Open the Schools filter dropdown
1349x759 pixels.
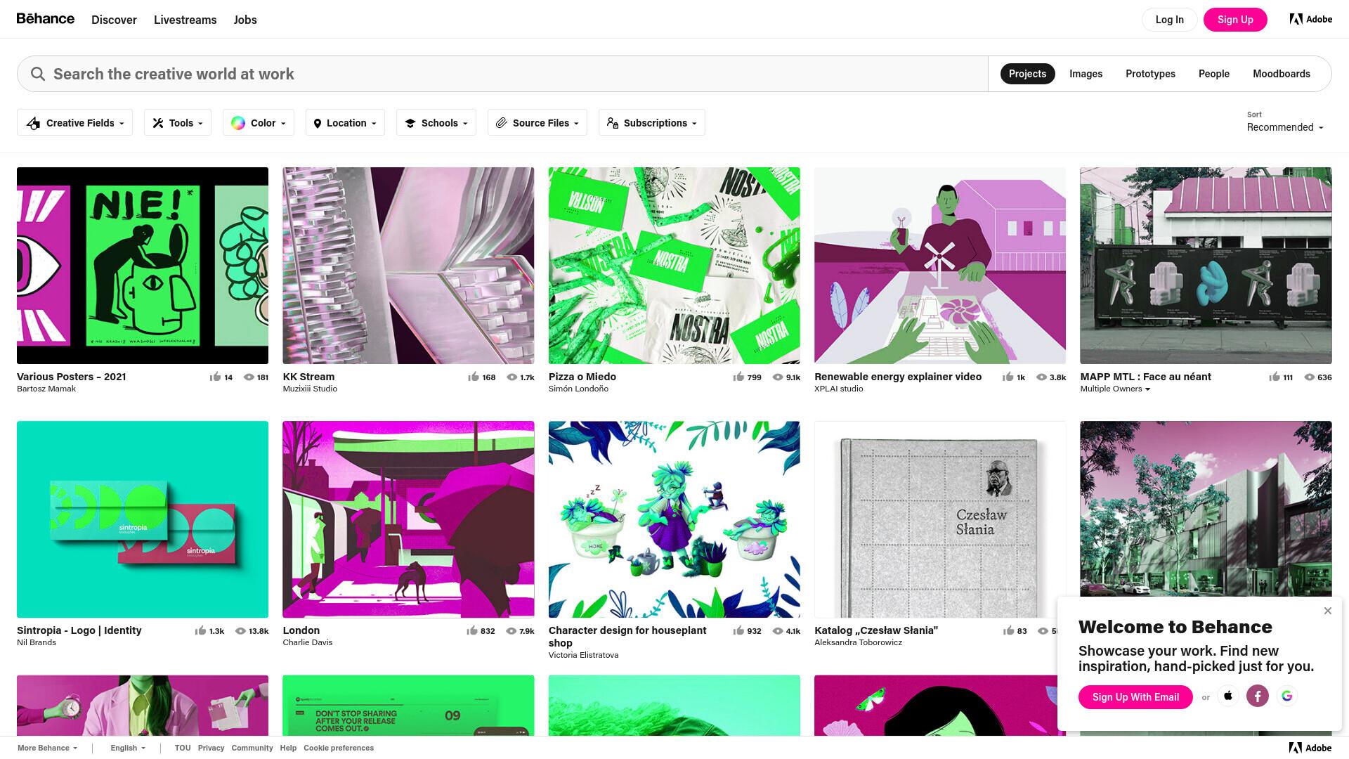[x=436, y=123]
